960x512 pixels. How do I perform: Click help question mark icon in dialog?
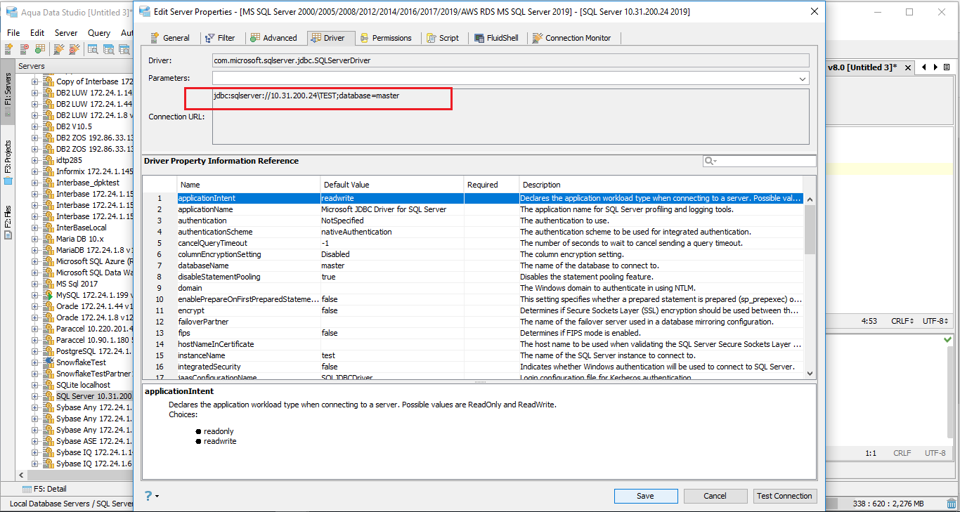[148, 496]
